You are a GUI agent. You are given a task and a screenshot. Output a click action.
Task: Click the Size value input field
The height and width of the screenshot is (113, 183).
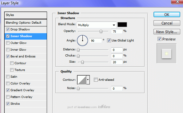click(x=117, y=62)
